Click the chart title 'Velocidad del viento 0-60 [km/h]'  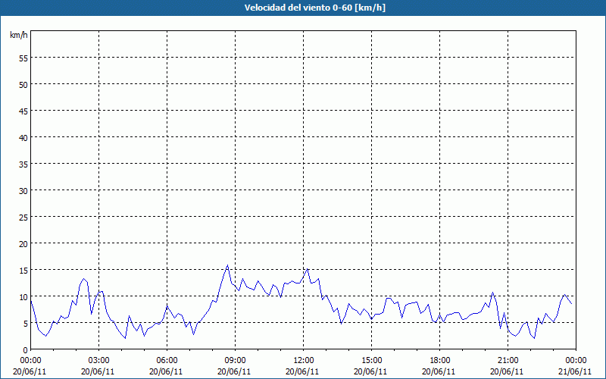click(x=315, y=8)
